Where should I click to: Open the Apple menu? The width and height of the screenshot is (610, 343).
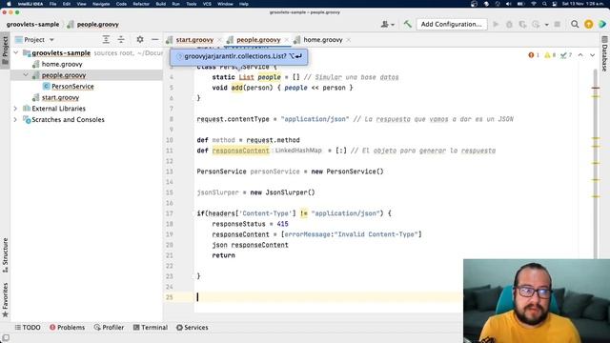click(9, 4)
